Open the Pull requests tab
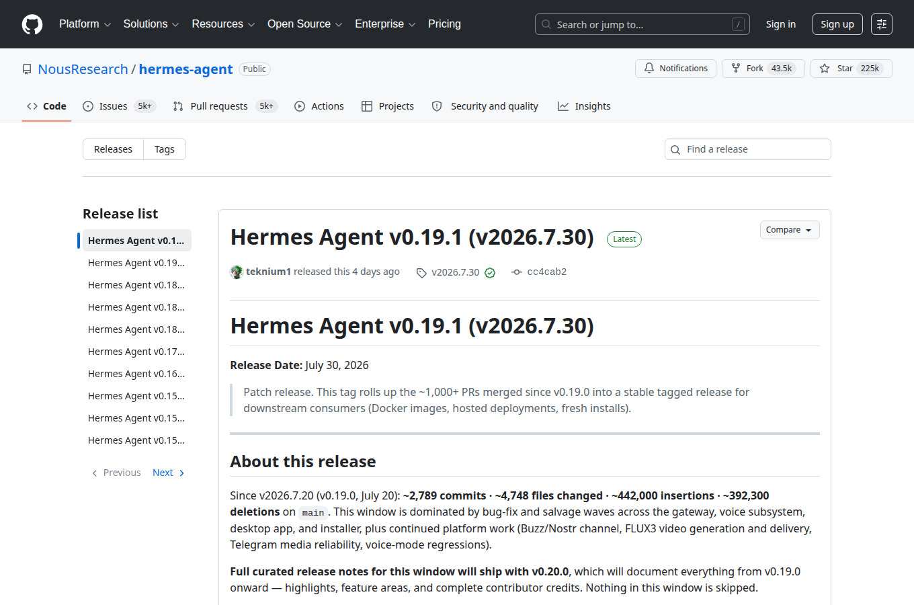The width and height of the screenshot is (914, 605). click(224, 106)
